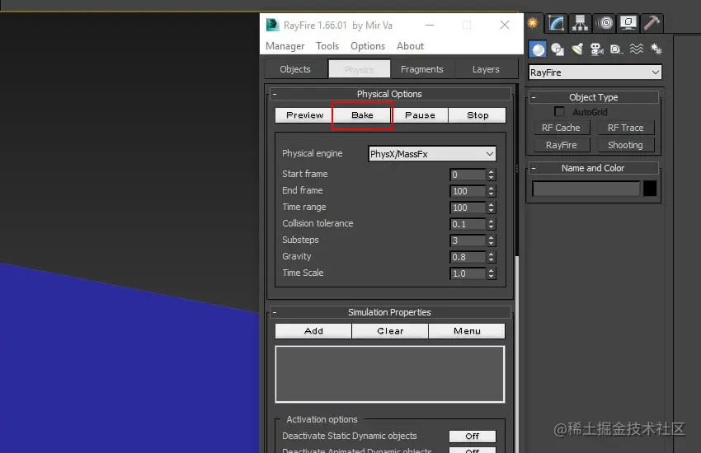The image size is (701, 453).
Task: Click the RayFire window logo icon
Action: tap(272, 25)
